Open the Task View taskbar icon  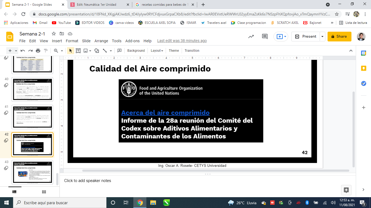[x=126, y=203]
